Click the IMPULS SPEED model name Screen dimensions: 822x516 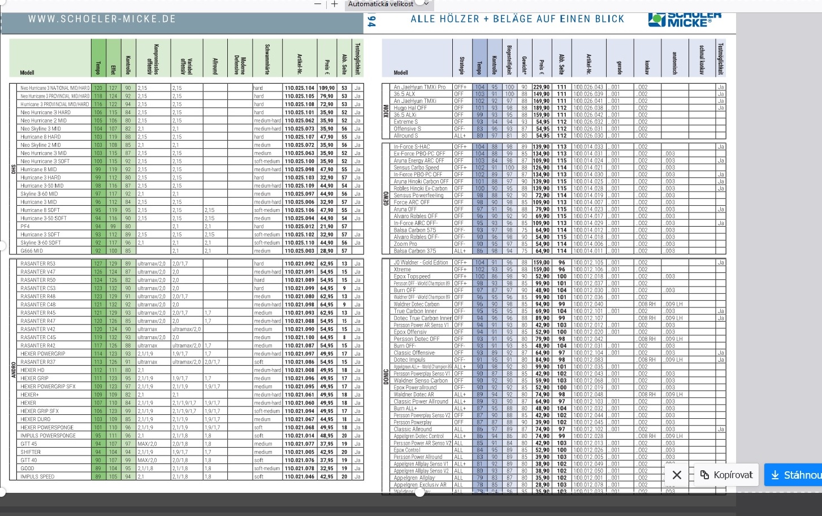tap(37, 476)
